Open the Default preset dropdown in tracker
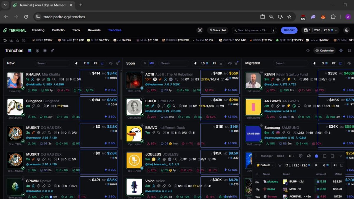Screen dimensions: 354x199 (x=265, y=165)
